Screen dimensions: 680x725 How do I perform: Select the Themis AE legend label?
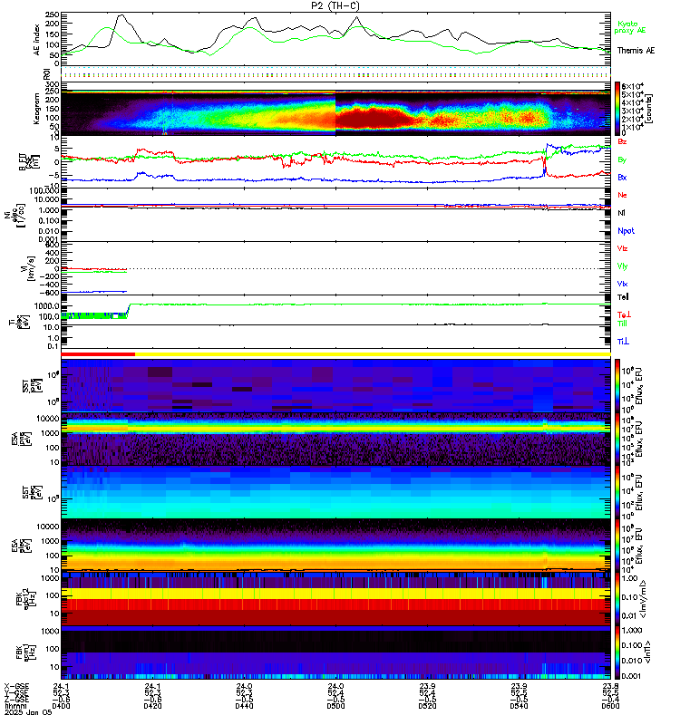(x=636, y=51)
